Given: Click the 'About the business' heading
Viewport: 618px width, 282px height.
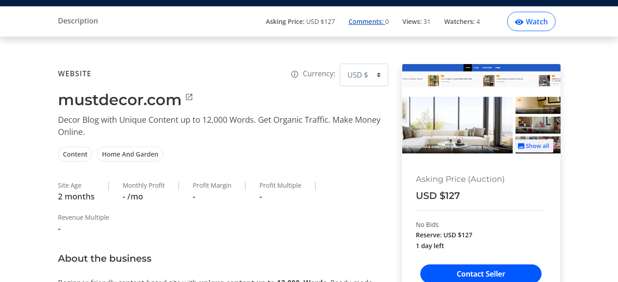Looking at the screenshot, I should click(x=105, y=259).
